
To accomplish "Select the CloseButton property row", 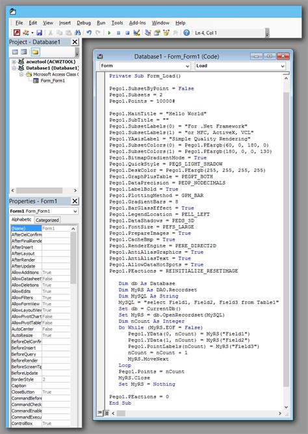I will tap(41, 392).
